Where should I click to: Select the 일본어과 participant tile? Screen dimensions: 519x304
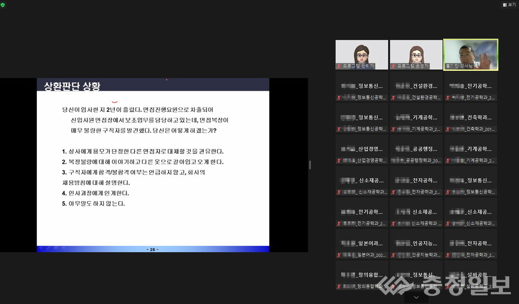coord(362,244)
